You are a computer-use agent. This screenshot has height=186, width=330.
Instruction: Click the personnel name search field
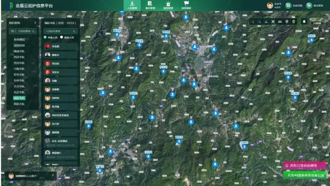coord(59,31)
